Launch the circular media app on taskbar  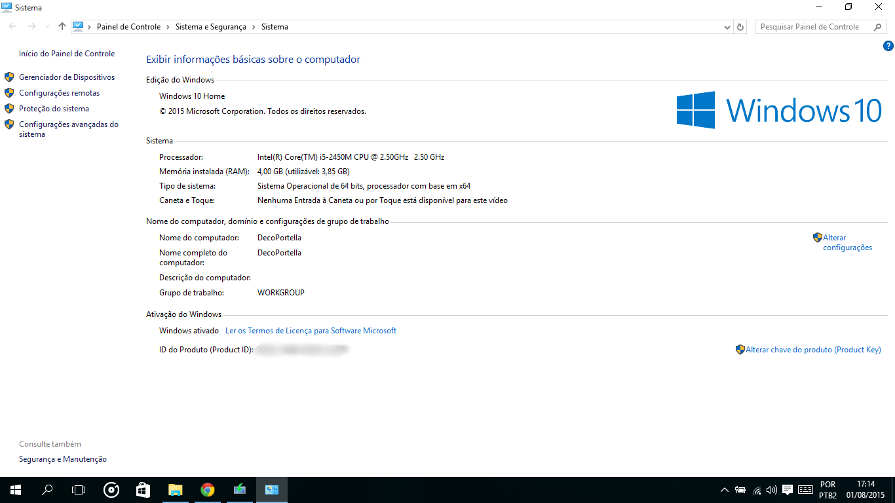pos(111,490)
